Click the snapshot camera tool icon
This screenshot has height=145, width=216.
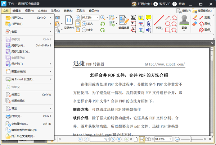[58, 18]
